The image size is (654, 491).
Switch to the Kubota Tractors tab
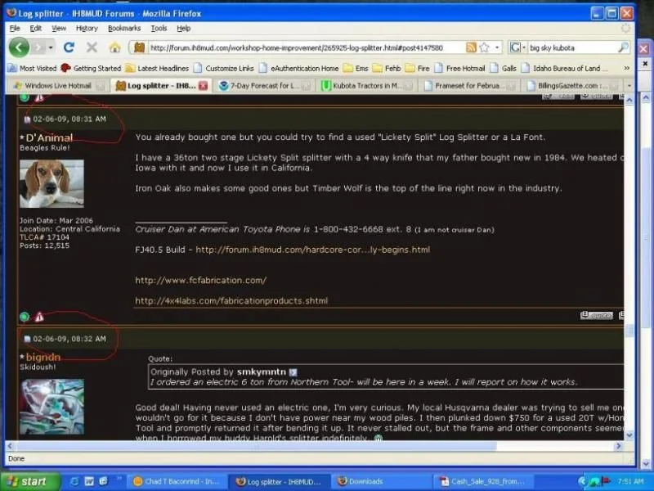point(365,86)
